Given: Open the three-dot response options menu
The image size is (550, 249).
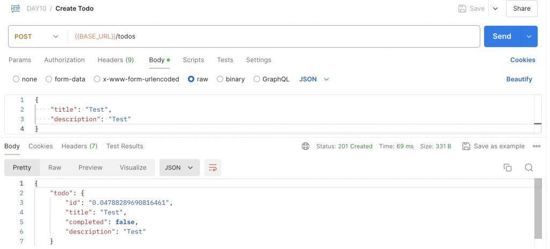Looking at the screenshot, I should pyautogui.click(x=537, y=147).
